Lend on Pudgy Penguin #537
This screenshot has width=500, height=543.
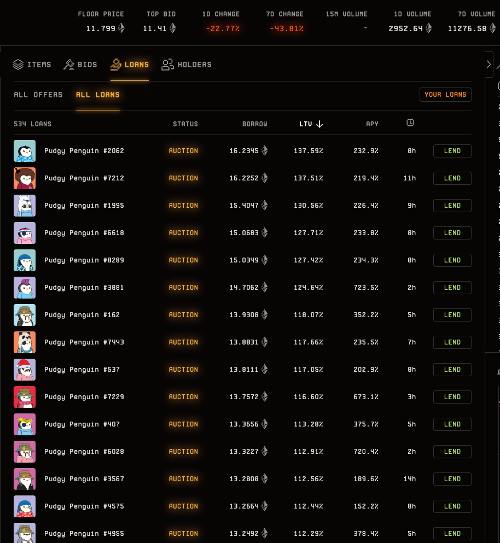pyautogui.click(x=452, y=370)
